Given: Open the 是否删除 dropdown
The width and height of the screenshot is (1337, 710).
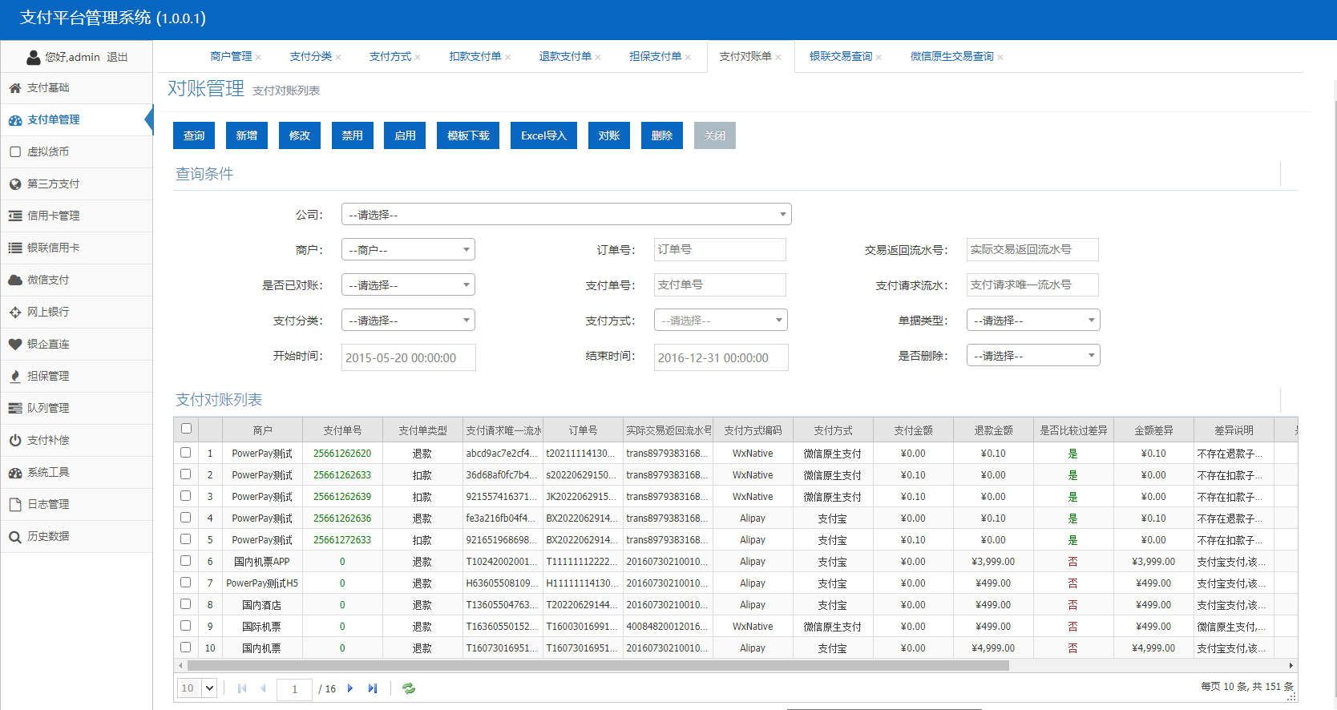Looking at the screenshot, I should pos(1033,355).
